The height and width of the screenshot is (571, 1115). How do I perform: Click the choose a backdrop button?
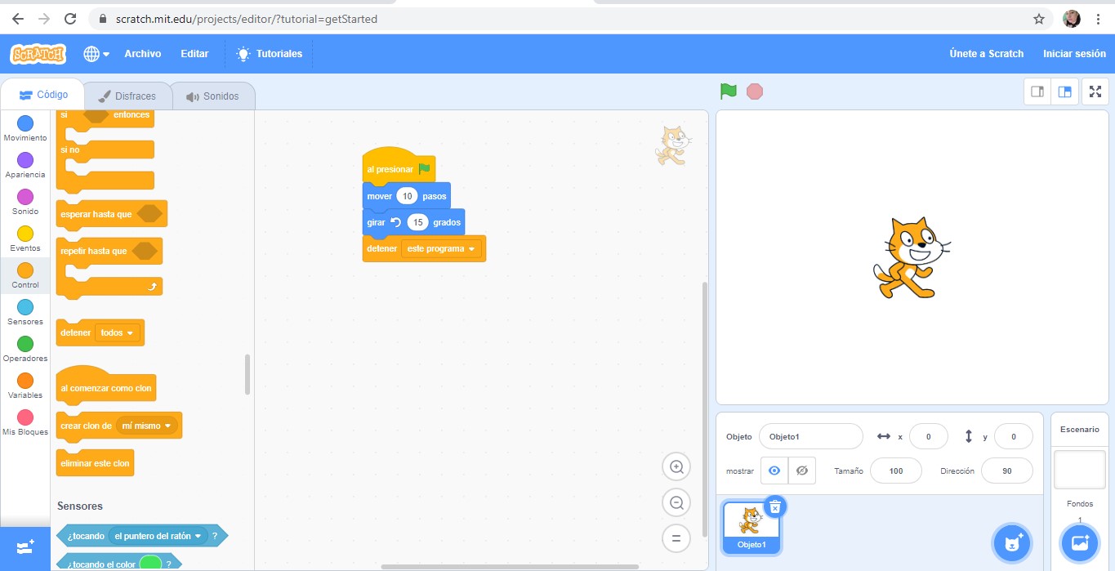(x=1080, y=543)
